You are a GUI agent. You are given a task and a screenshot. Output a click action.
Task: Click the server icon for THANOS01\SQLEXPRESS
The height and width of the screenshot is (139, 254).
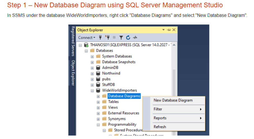tap(86, 45)
